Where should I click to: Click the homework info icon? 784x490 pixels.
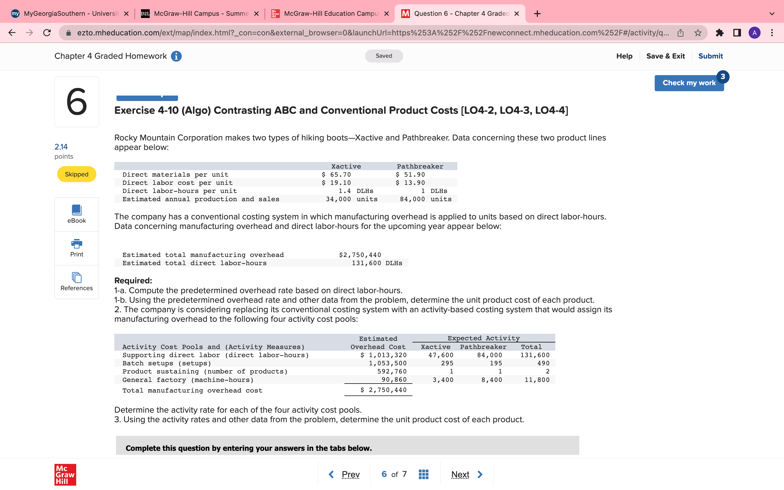click(x=176, y=56)
